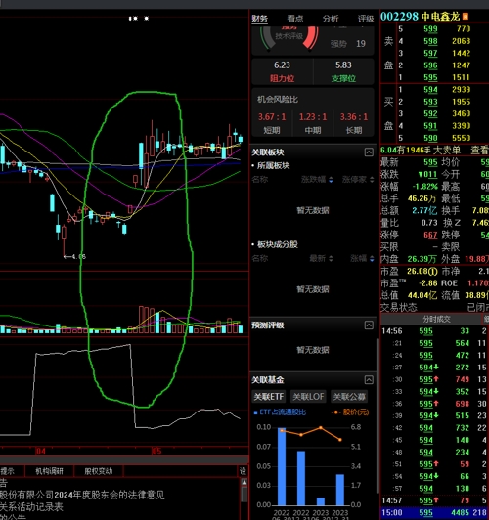489x520 pixels.
Task: Click the circled I icon beside 市盈
Action: 432,272
